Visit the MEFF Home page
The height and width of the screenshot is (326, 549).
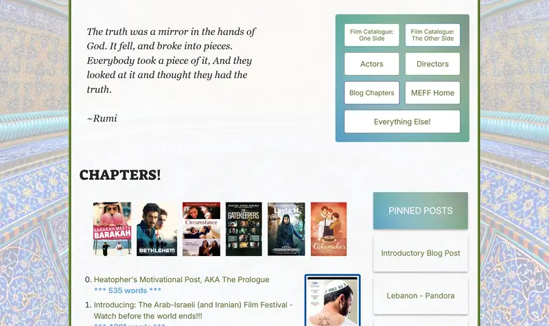(432, 93)
